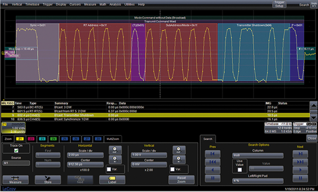Open the search Column Instr dropdown
The height and width of the screenshot is (192, 318).
point(258,155)
